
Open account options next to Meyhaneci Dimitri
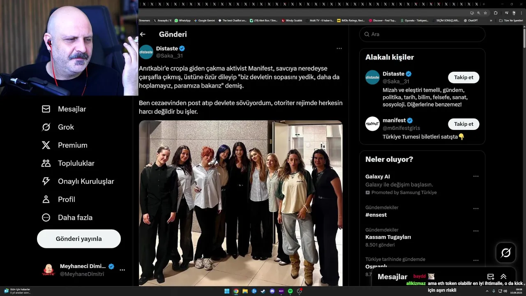point(122,270)
